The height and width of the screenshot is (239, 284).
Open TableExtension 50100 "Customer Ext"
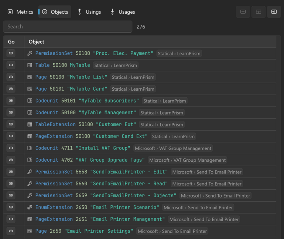[86, 124]
